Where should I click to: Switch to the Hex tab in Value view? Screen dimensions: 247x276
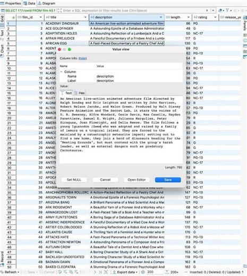[79, 93]
